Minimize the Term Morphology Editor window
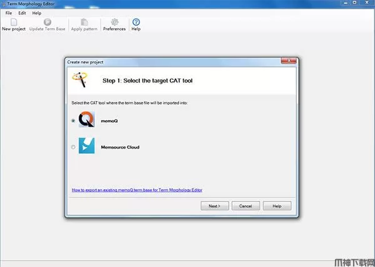 346,3
